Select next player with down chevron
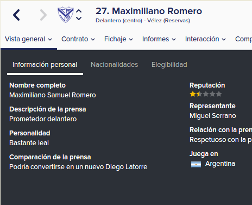 [x=79, y=18]
